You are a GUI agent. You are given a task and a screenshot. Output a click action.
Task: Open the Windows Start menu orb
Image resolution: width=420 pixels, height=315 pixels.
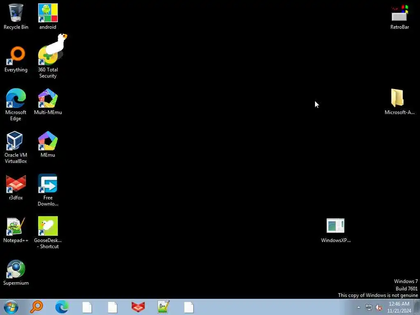tap(11, 307)
